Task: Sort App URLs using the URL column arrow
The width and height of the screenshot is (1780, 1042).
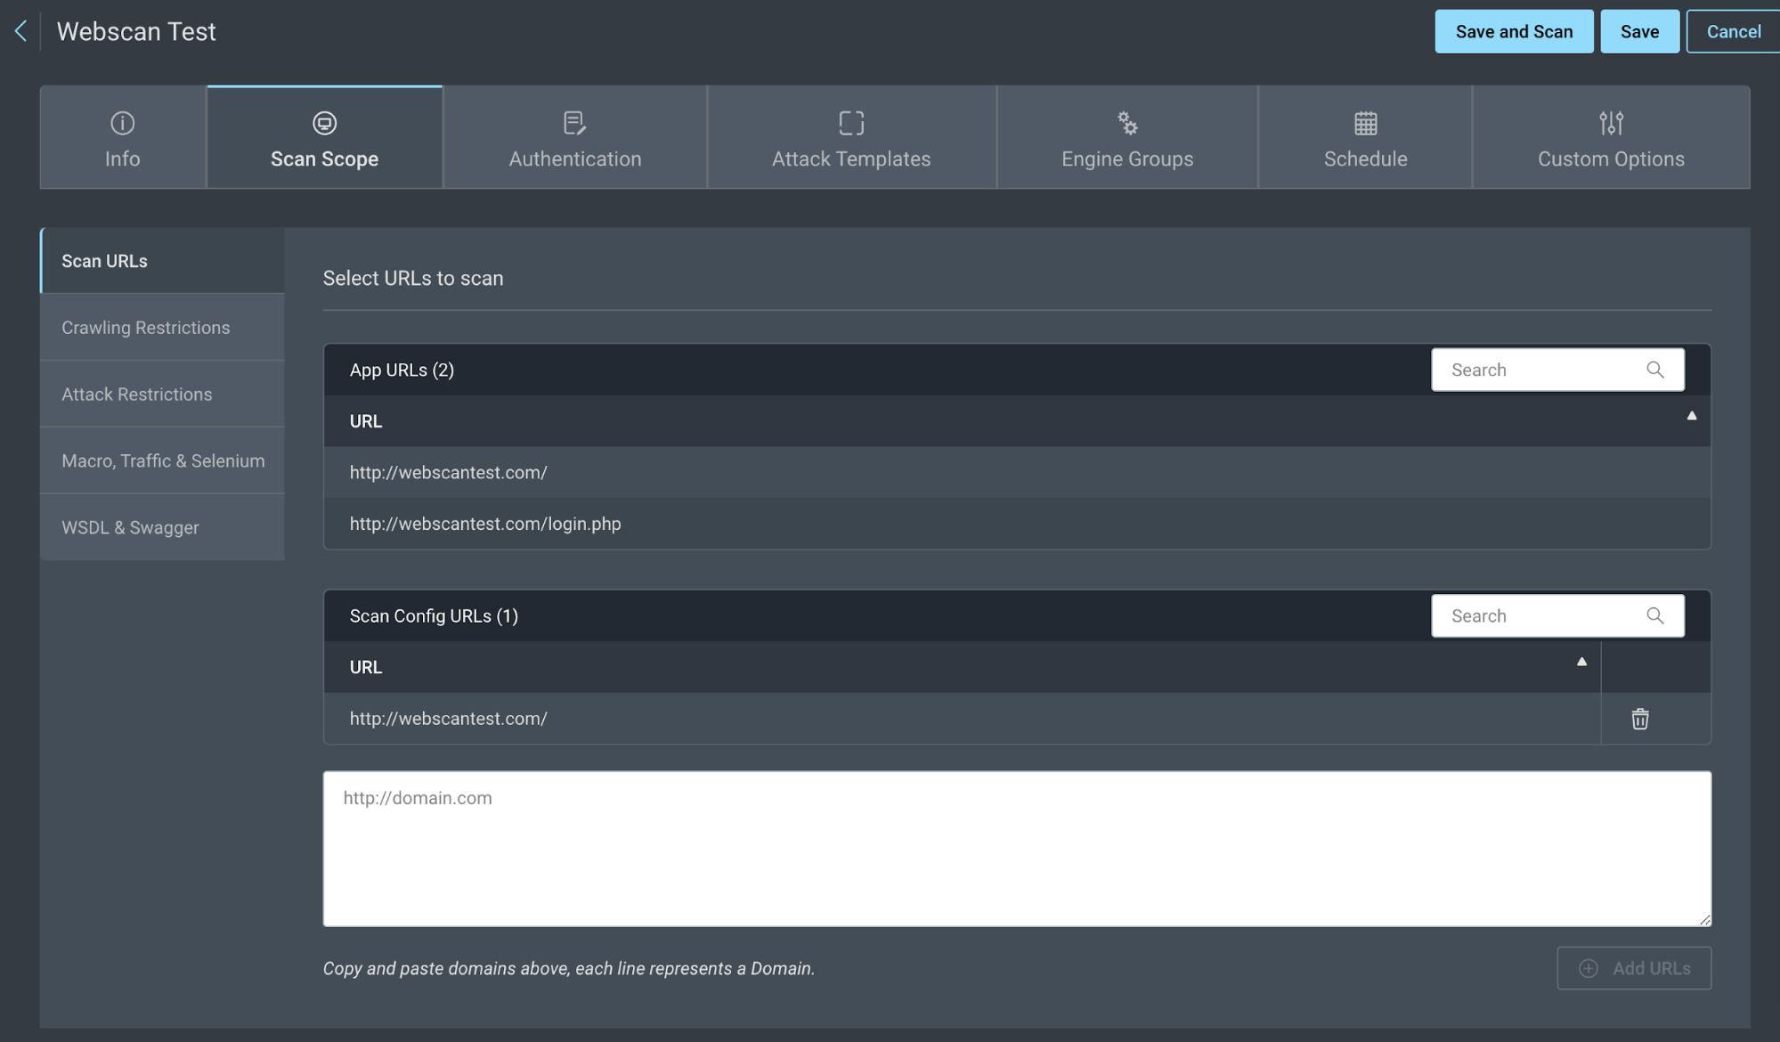Action: pyautogui.click(x=1691, y=416)
